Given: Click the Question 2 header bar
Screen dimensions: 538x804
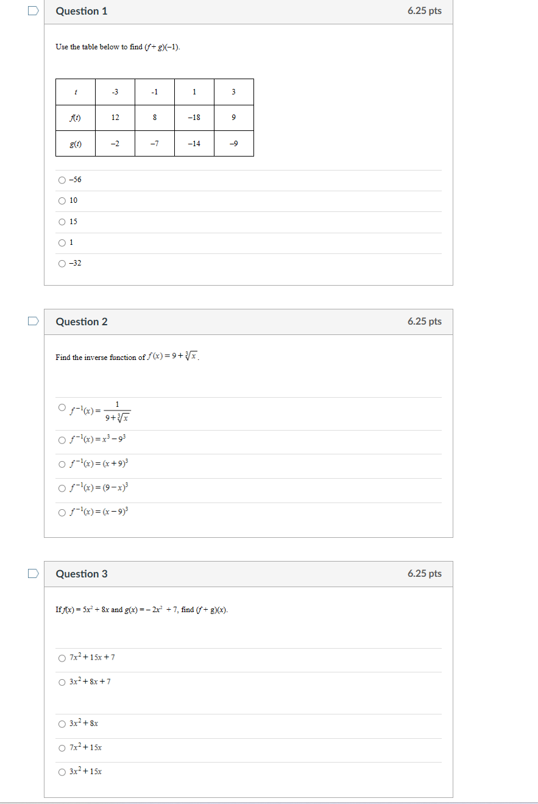Looking at the screenshot, I should [x=248, y=321].
